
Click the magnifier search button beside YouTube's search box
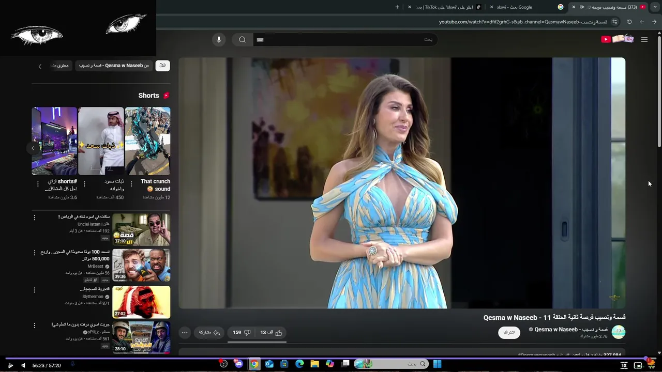(242, 39)
